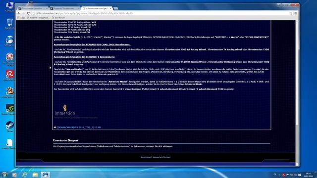Click the DE language indicator in tray
Viewport: 317px width, 178px height.
(x=275, y=175)
